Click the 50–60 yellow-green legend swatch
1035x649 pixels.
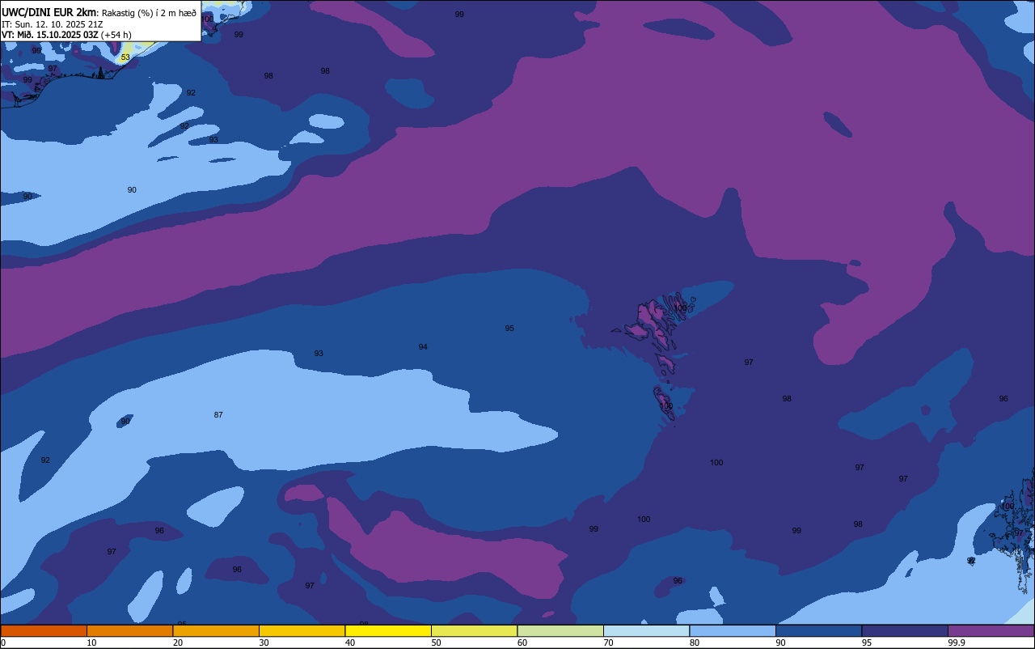point(474,630)
